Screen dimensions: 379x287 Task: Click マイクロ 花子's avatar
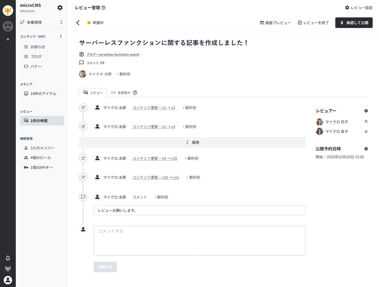click(320, 122)
